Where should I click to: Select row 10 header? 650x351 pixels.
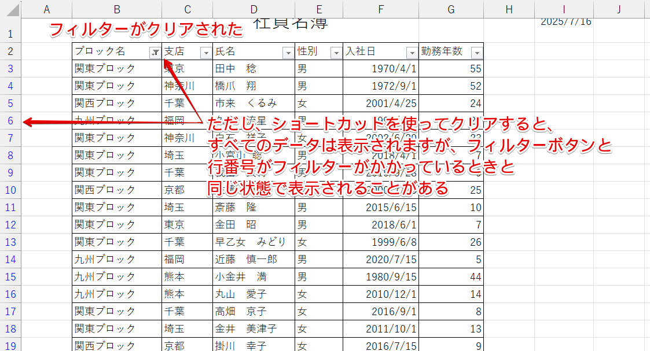(10, 190)
